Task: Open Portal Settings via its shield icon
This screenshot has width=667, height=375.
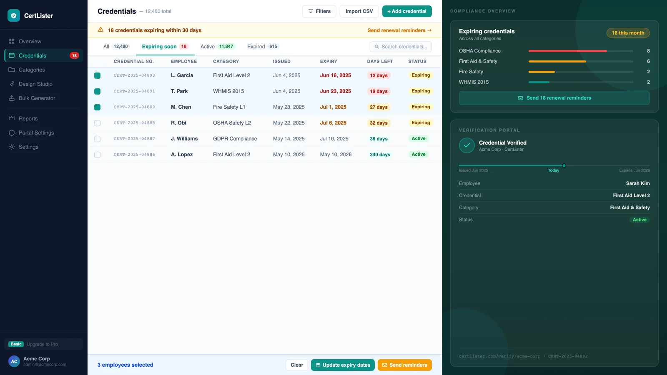Action: pyautogui.click(x=12, y=132)
